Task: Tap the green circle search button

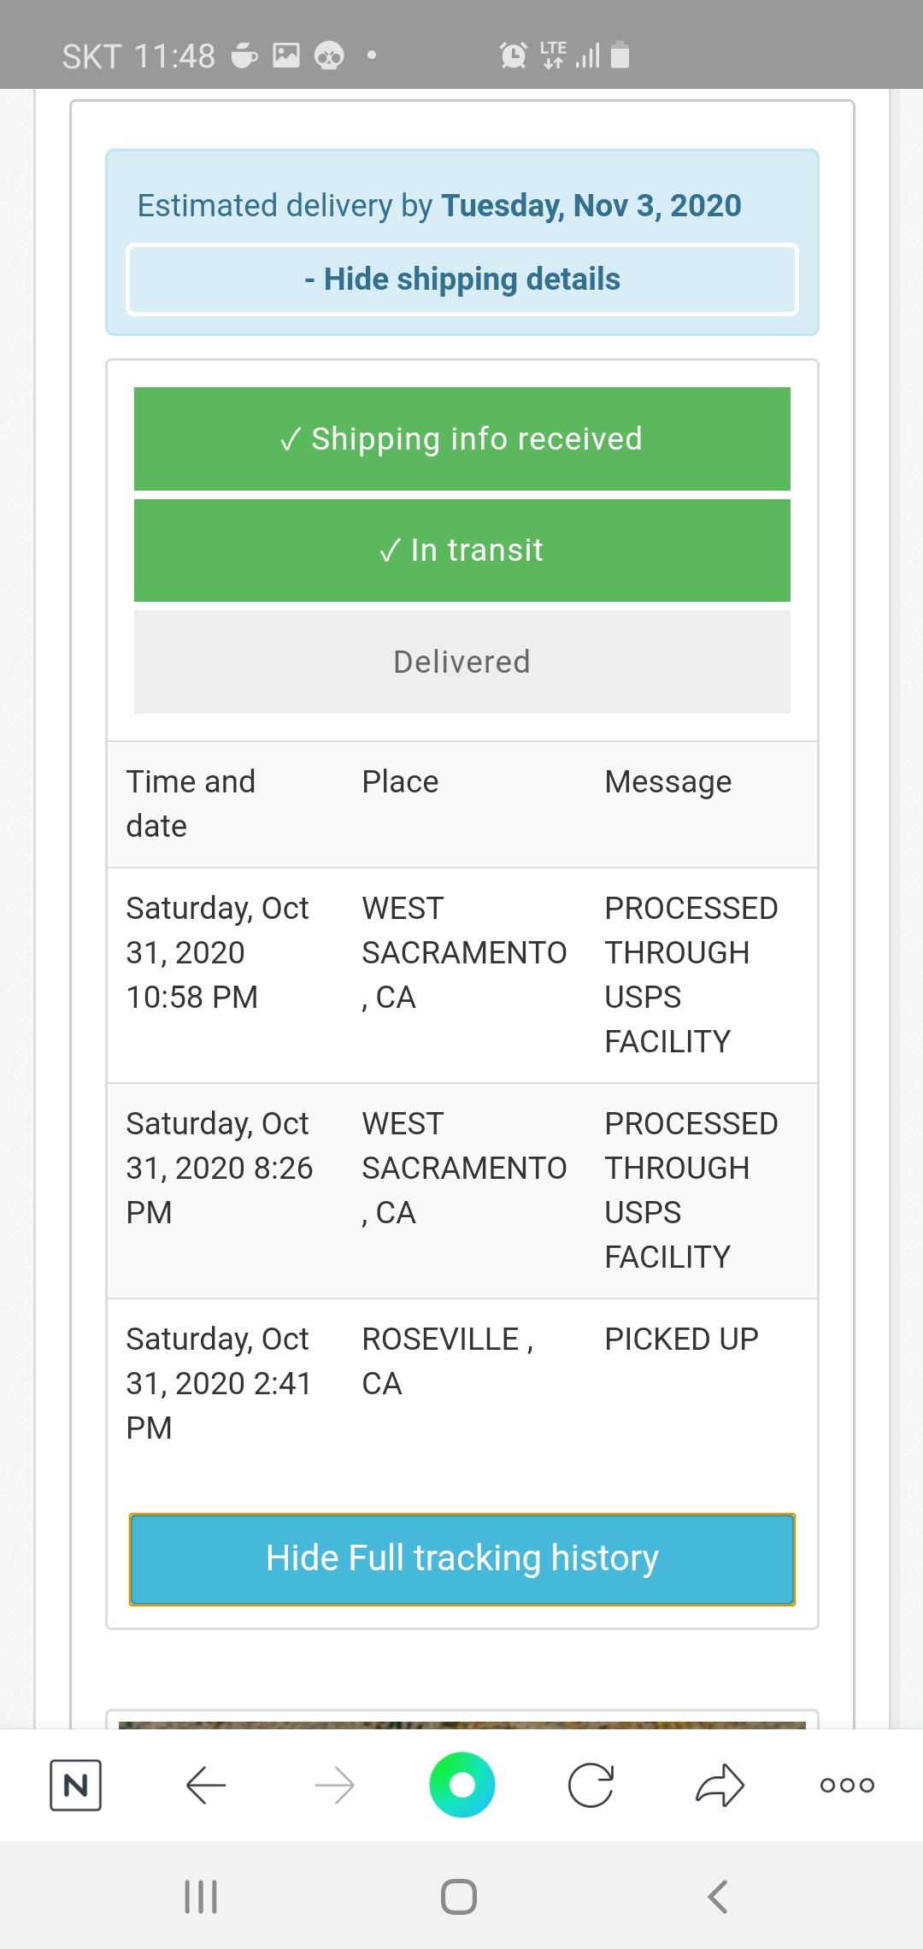Action: coord(461,1785)
